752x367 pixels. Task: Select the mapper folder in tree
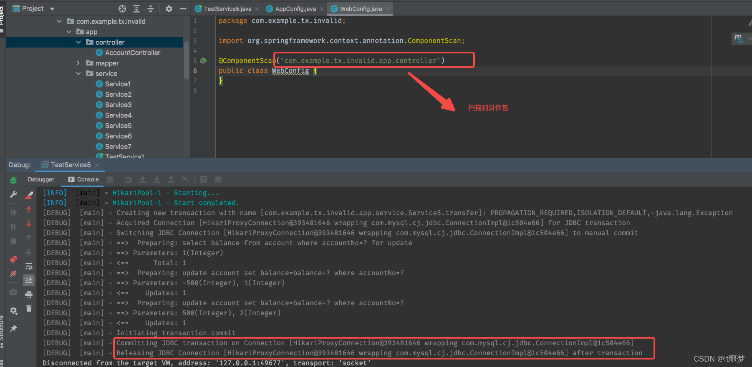[x=102, y=63]
